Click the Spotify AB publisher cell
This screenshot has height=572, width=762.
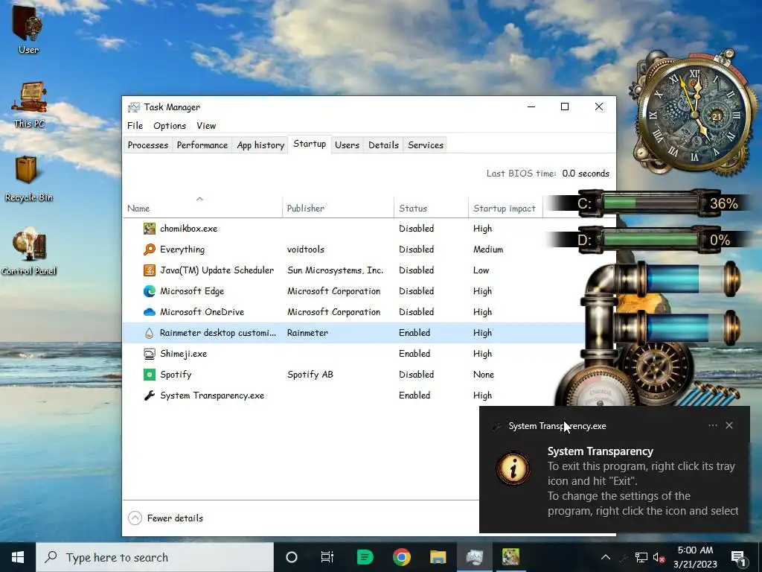coord(310,375)
